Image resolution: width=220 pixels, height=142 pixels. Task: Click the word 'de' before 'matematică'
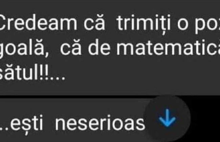point(99,47)
